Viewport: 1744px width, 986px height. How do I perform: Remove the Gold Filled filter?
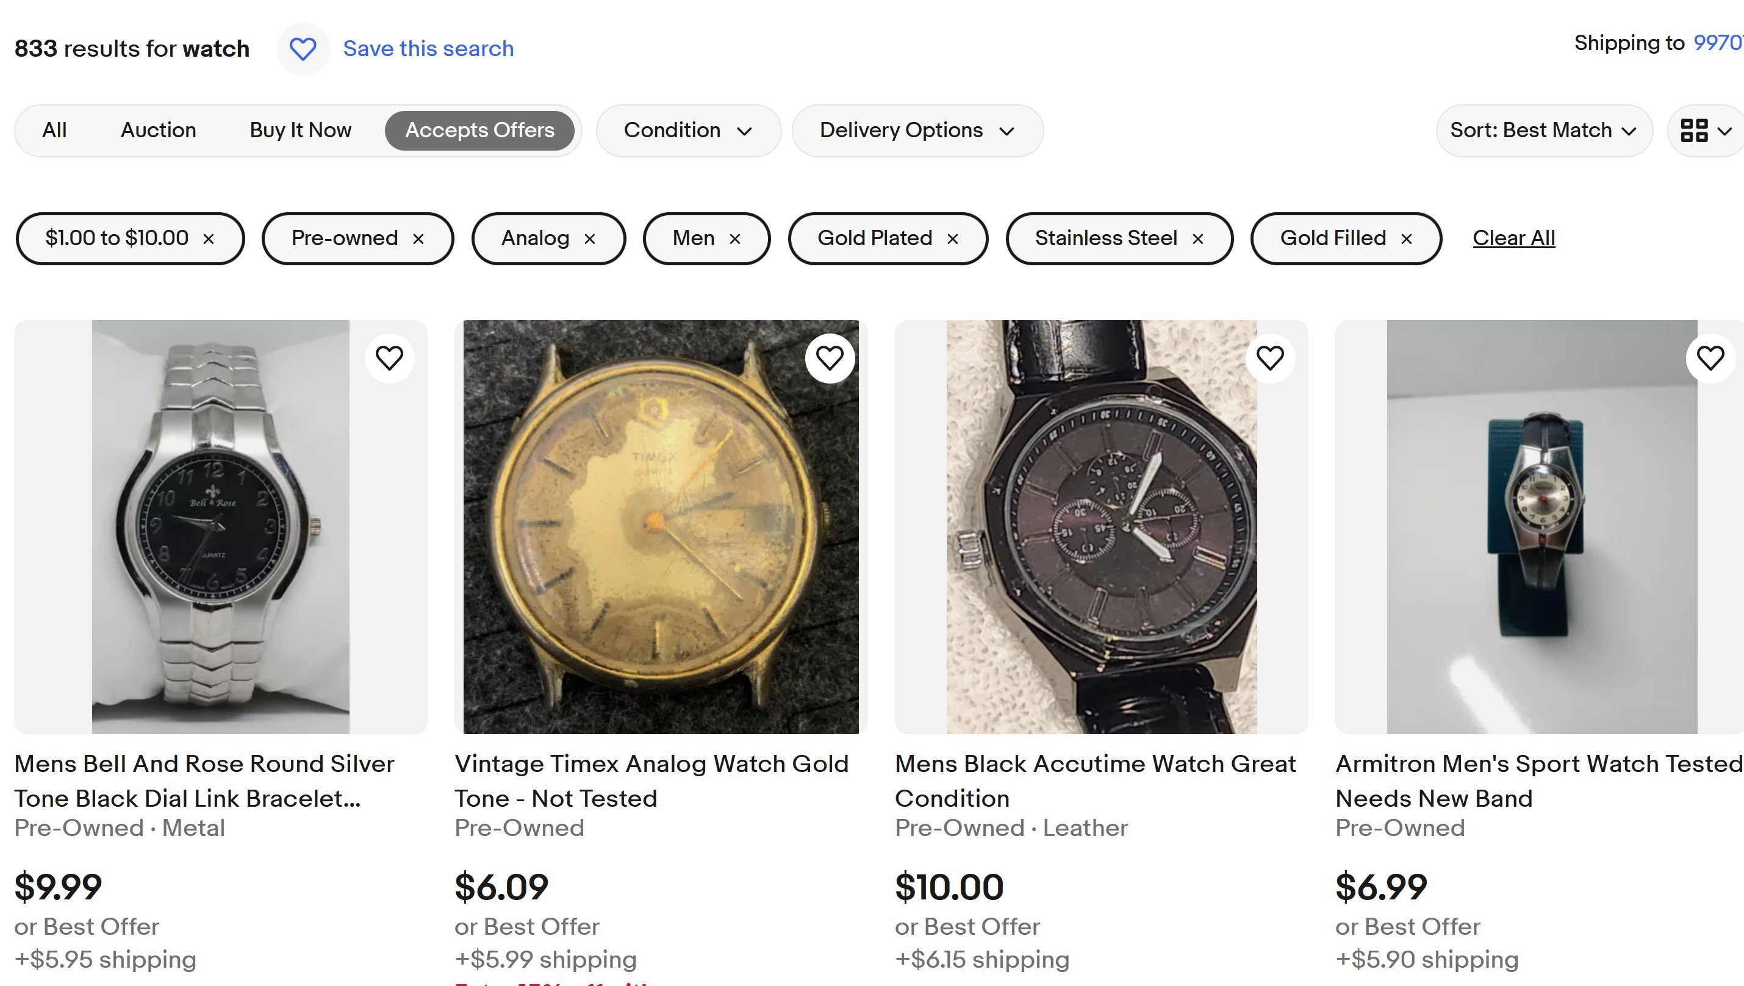1407,238
